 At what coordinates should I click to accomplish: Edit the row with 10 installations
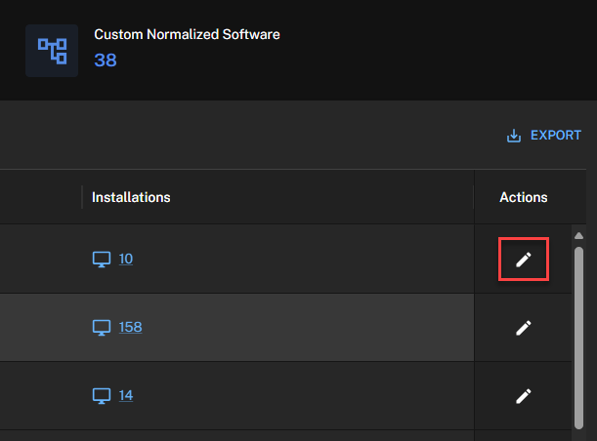point(524,260)
